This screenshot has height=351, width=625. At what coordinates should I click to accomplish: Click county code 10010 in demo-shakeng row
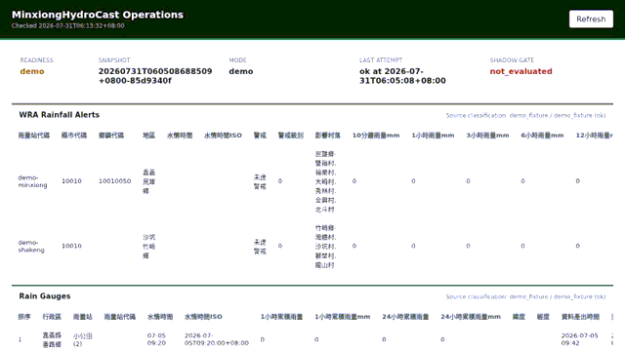tap(71, 246)
